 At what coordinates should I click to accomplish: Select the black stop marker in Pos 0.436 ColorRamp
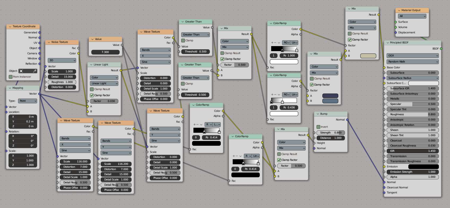[271, 102]
